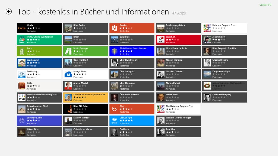Click the STVO app icon
This screenshot has width=278, height=156.
coord(22,97)
